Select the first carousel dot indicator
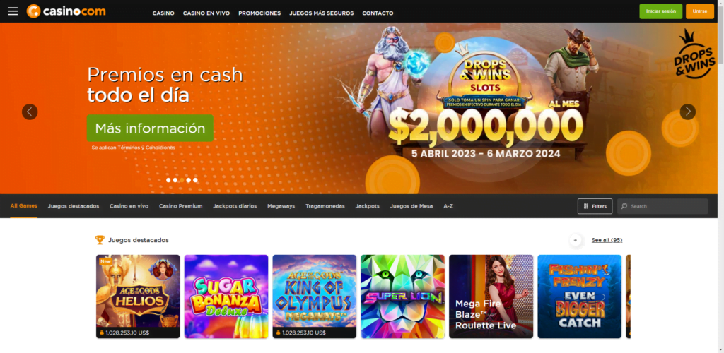Viewport: 724px width, 353px height. click(x=168, y=180)
